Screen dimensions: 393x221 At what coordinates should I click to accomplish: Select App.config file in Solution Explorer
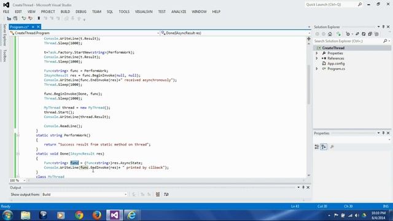point(336,64)
